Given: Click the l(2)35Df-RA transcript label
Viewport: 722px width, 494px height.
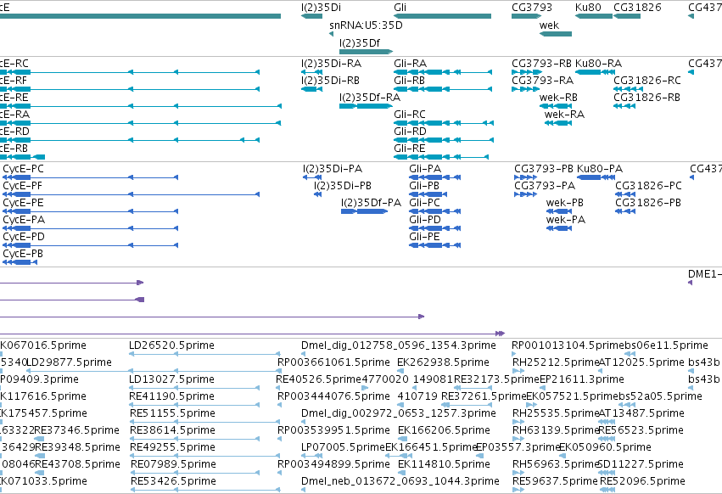Looking at the screenshot, I should pyautogui.click(x=370, y=98).
